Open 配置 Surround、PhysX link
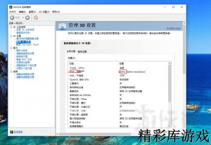This screenshot has height=145, width=211. tap(27, 45)
